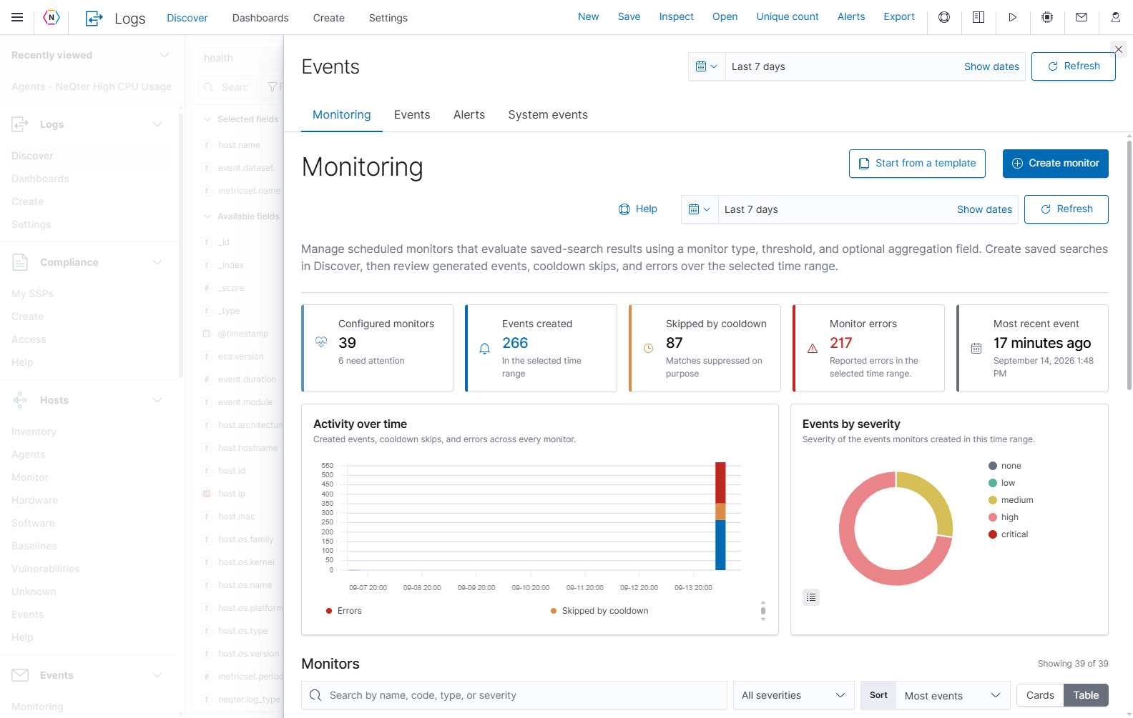Open the top Events quick date picker

tap(707, 66)
